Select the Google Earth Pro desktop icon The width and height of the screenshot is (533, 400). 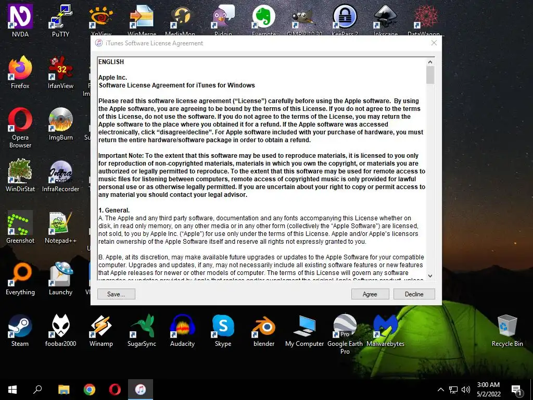coord(345,334)
